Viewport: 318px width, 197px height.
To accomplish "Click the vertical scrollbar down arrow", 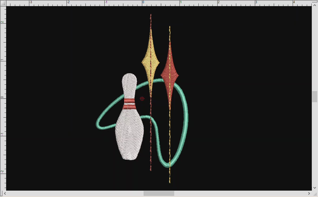I will [x=315, y=188].
